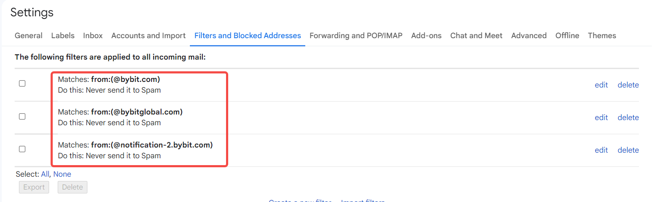
Task: Switch to Chat and Meet tab
Action: [476, 36]
